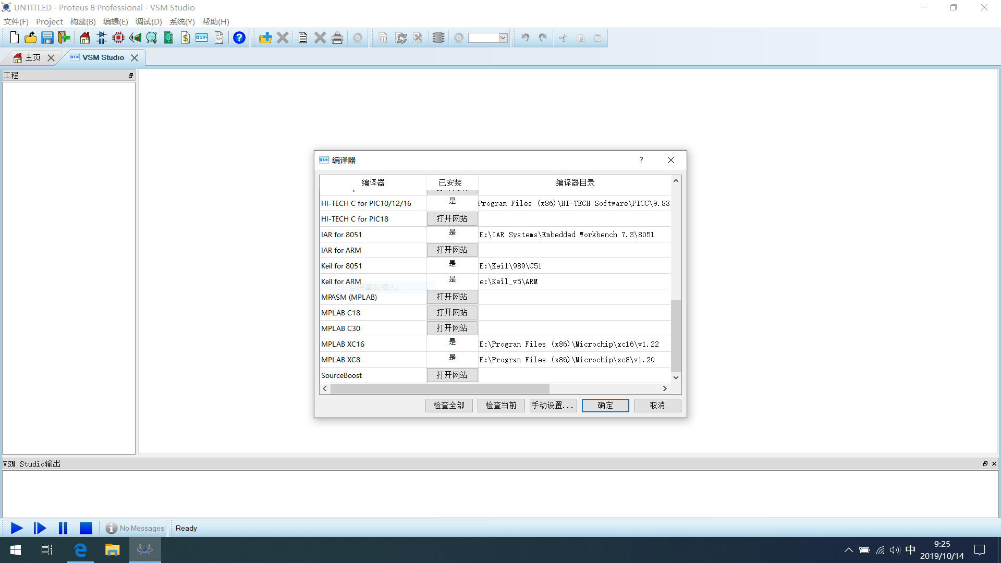Open bill of materials dollar icon
Screen dimensions: 1001x563
185,38
